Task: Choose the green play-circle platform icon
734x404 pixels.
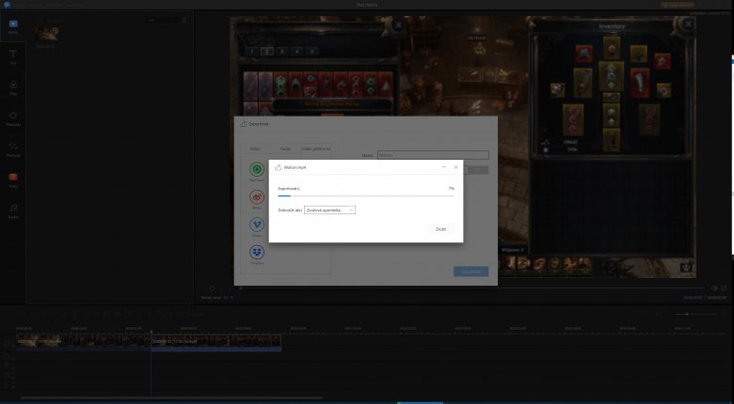Action: [257, 169]
